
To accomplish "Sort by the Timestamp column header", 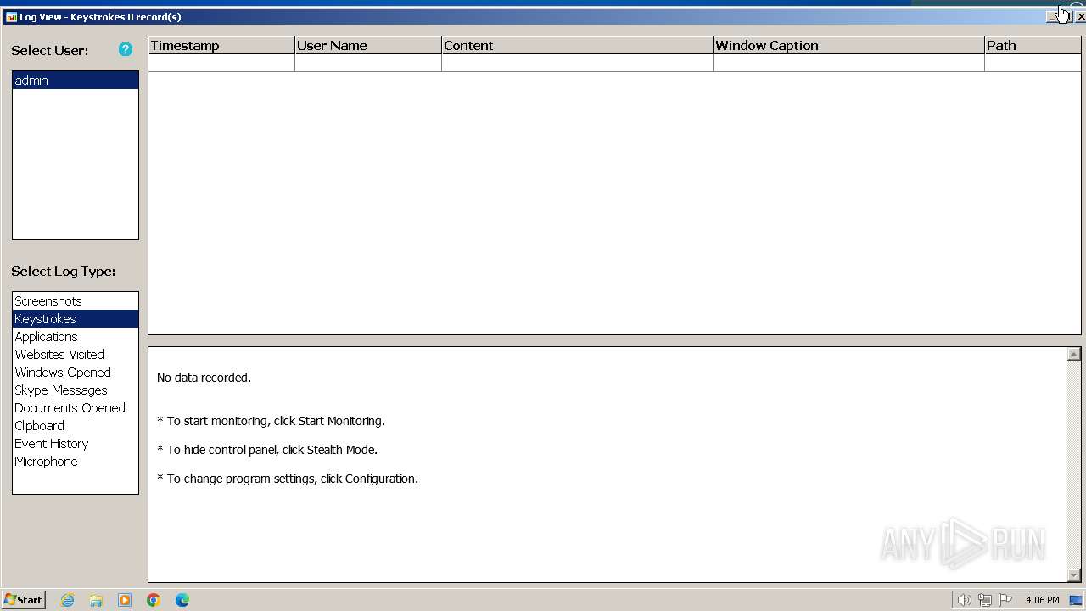I will pyautogui.click(x=221, y=46).
